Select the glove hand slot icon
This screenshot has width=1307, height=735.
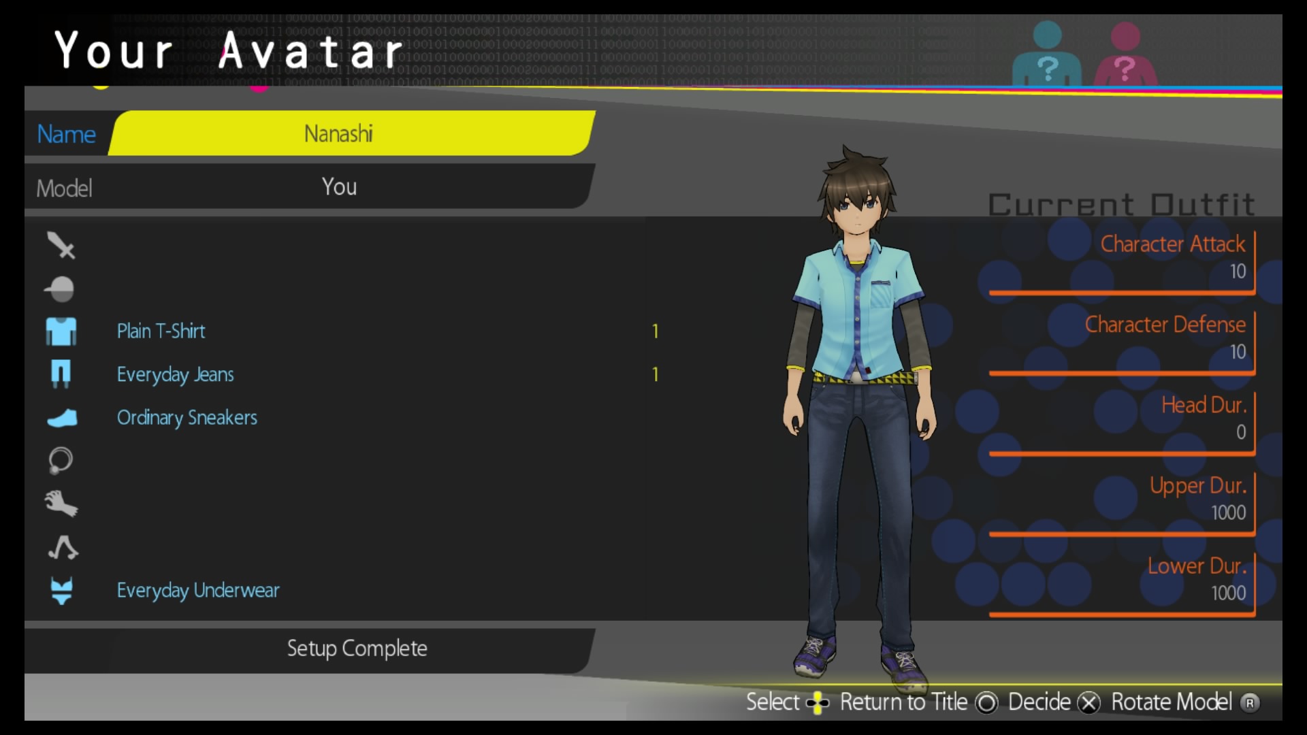point(61,504)
